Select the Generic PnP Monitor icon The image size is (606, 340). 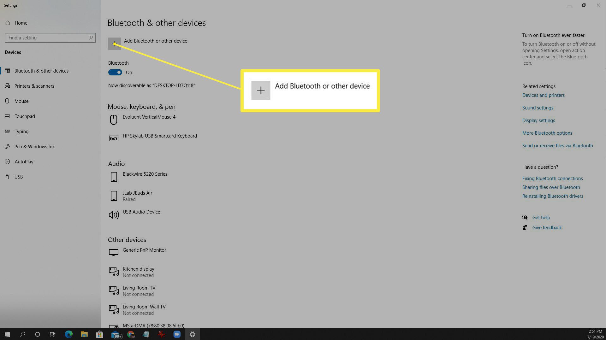(x=114, y=253)
